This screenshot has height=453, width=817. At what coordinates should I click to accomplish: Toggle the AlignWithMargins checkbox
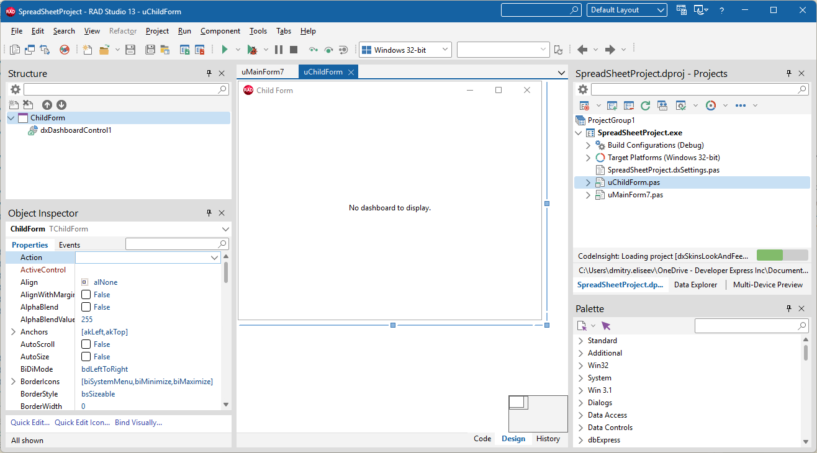86,295
